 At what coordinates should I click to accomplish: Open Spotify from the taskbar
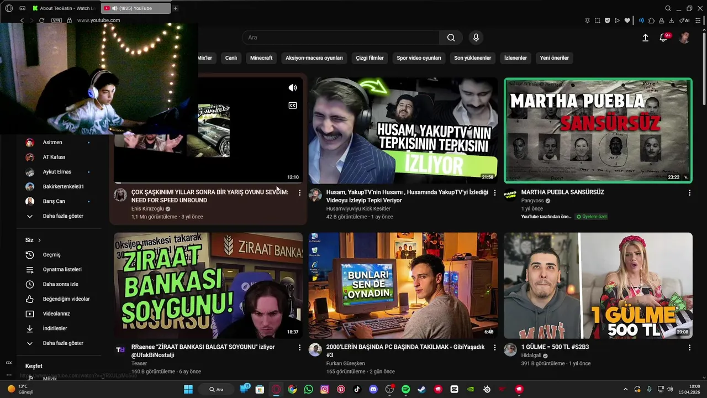pyautogui.click(x=405, y=389)
